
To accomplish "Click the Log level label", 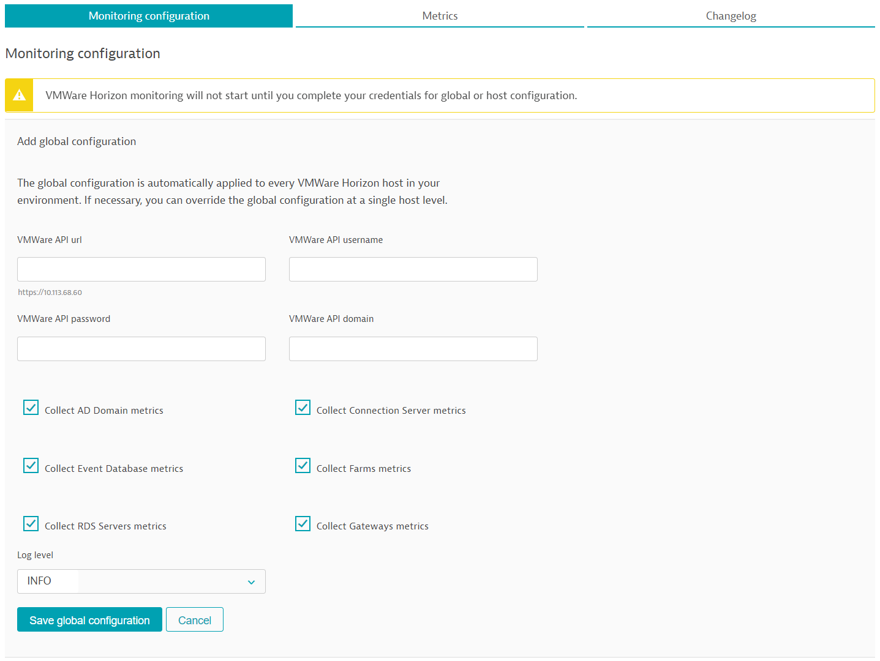I will pyautogui.click(x=35, y=555).
